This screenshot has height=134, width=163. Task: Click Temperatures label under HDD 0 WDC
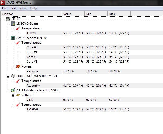pos(31,81)
